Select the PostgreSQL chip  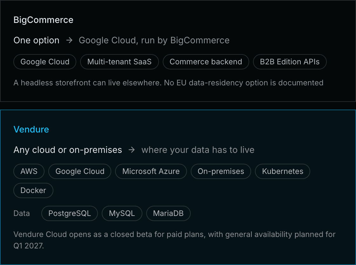pos(70,213)
